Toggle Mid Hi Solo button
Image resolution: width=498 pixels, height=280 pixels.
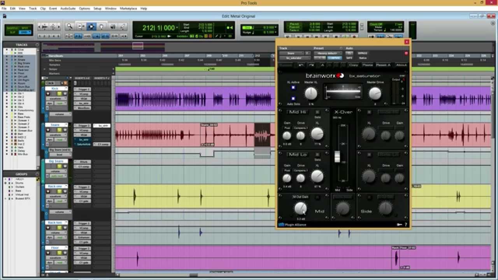coord(317,112)
